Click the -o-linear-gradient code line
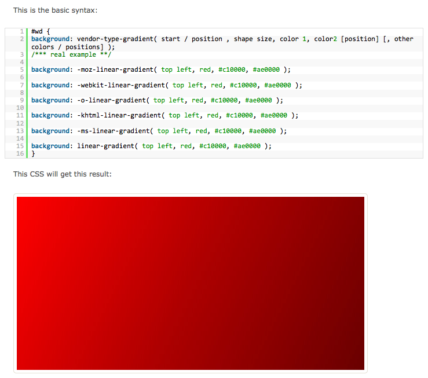The image size is (428, 378). (157, 100)
